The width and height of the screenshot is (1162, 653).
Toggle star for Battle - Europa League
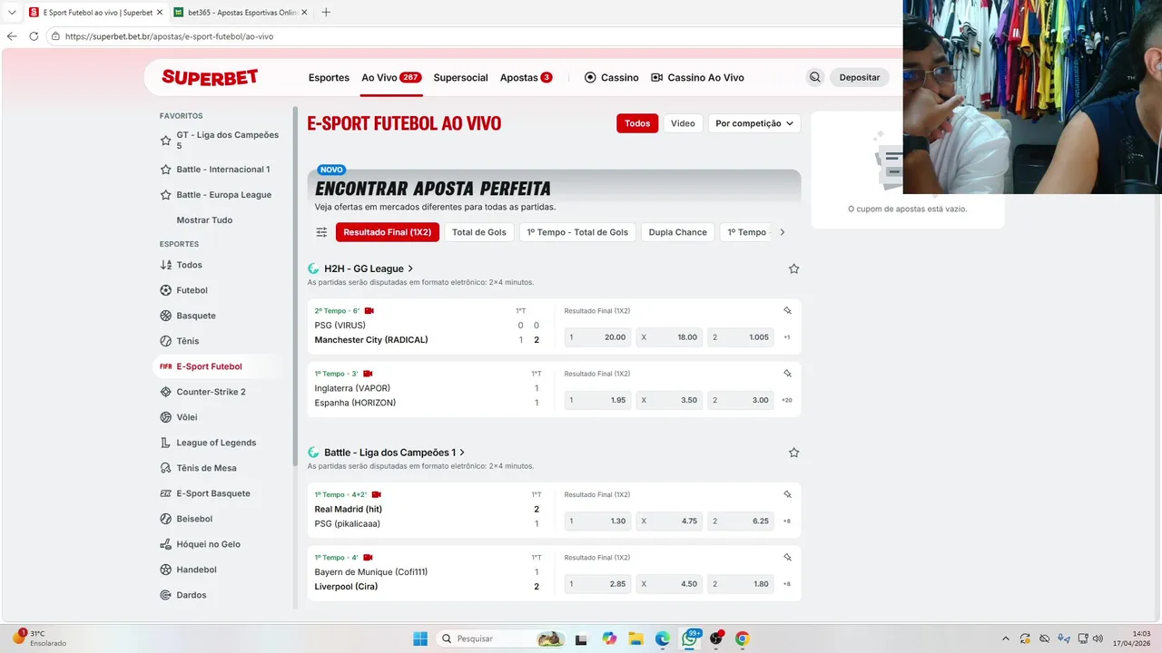click(x=165, y=195)
